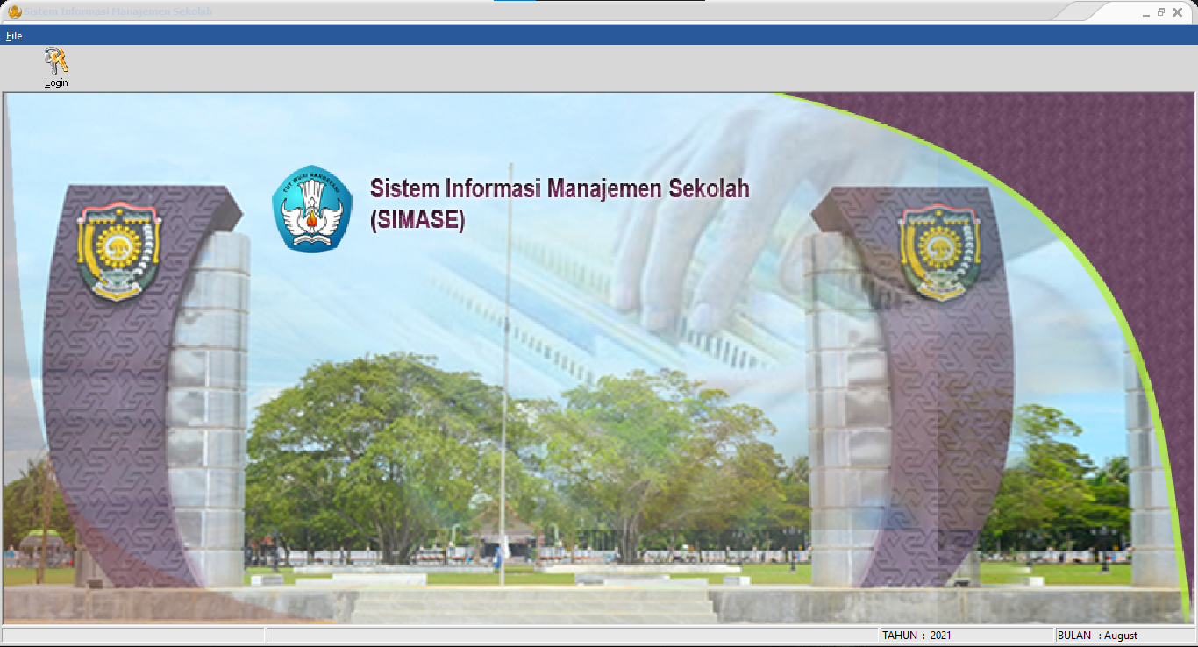Click the wide empty middle status bar panel
This screenshot has height=647, width=1198.
point(572,636)
